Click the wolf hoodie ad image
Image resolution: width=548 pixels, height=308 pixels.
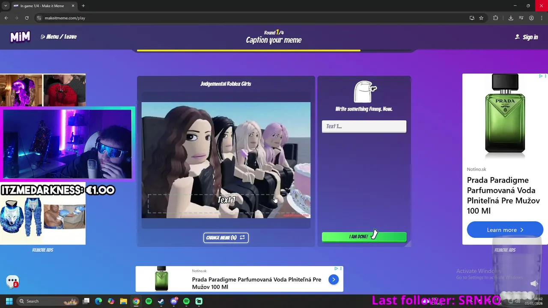(21, 216)
